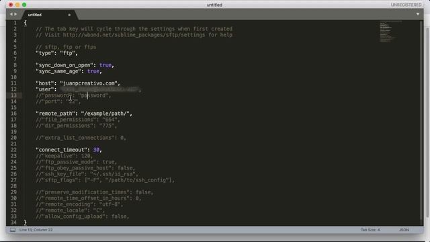
Task: Click the remote_path value /example/path/
Action: point(105,114)
